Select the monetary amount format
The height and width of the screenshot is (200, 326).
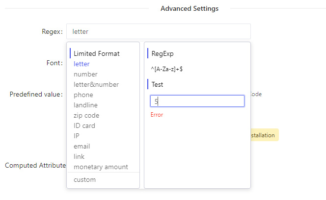[x=101, y=167]
